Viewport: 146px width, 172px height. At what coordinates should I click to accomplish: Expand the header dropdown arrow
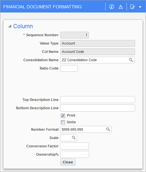pos(140,7)
